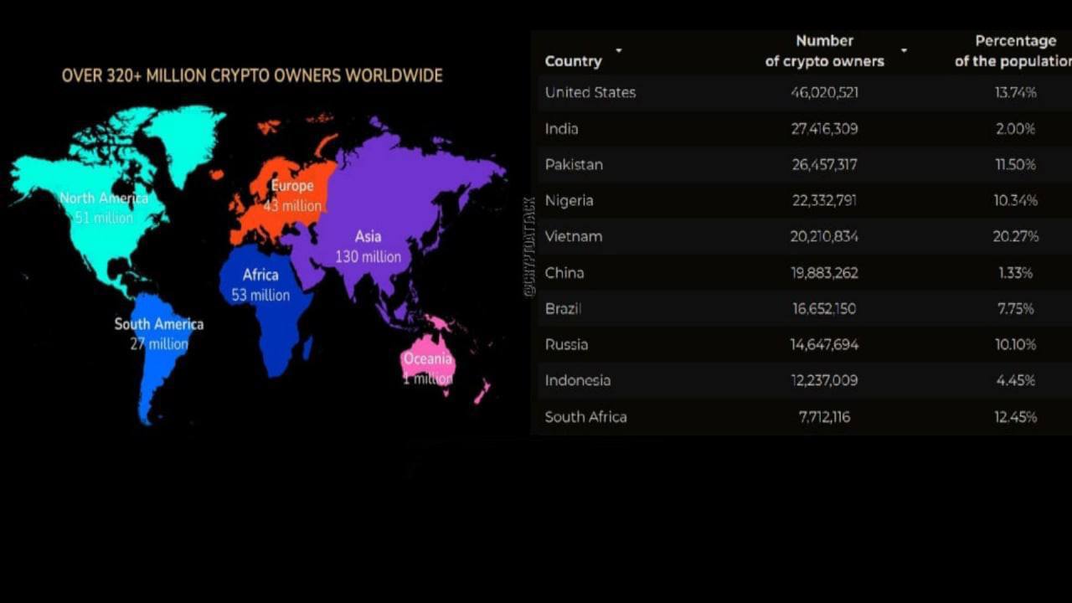The image size is (1072, 603).
Task: Click the New Zealand shape on the map
Action: tap(482, 391)
